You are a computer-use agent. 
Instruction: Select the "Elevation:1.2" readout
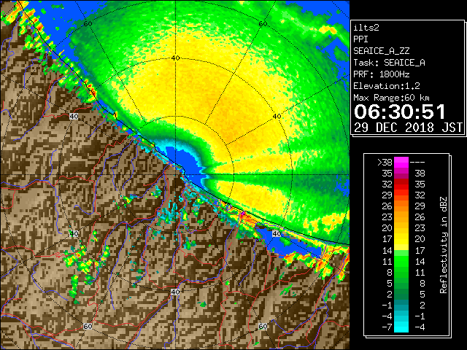pyautogui.click(x=386, y=86)
